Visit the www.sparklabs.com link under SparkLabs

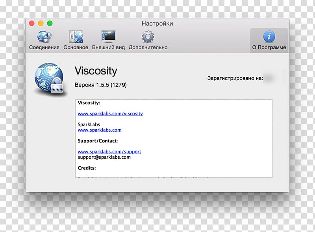pyautogui.click(x=99, y=130)
